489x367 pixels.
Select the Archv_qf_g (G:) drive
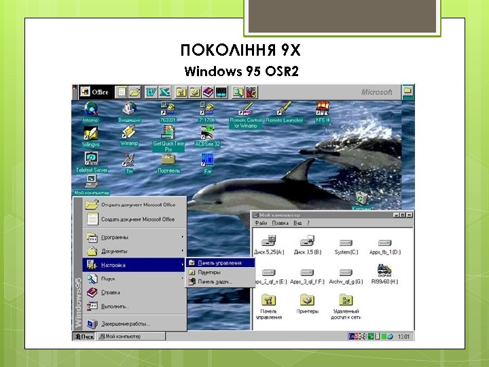pyautogui.click(x=346, y=277)
